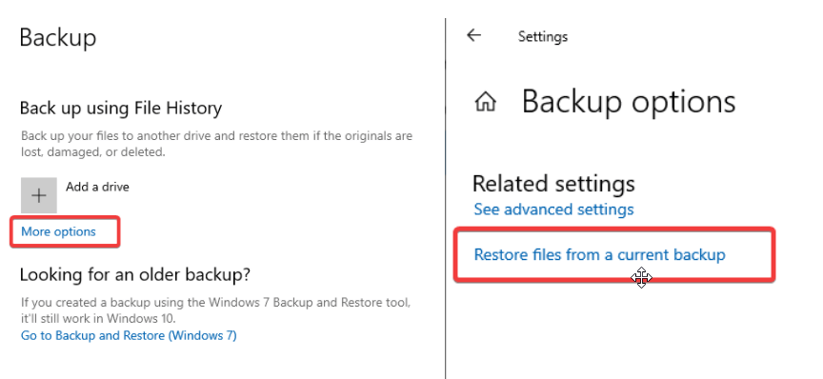Open See advanced settings link
Viewport: 823px width, 379px height.
point(553,209)
